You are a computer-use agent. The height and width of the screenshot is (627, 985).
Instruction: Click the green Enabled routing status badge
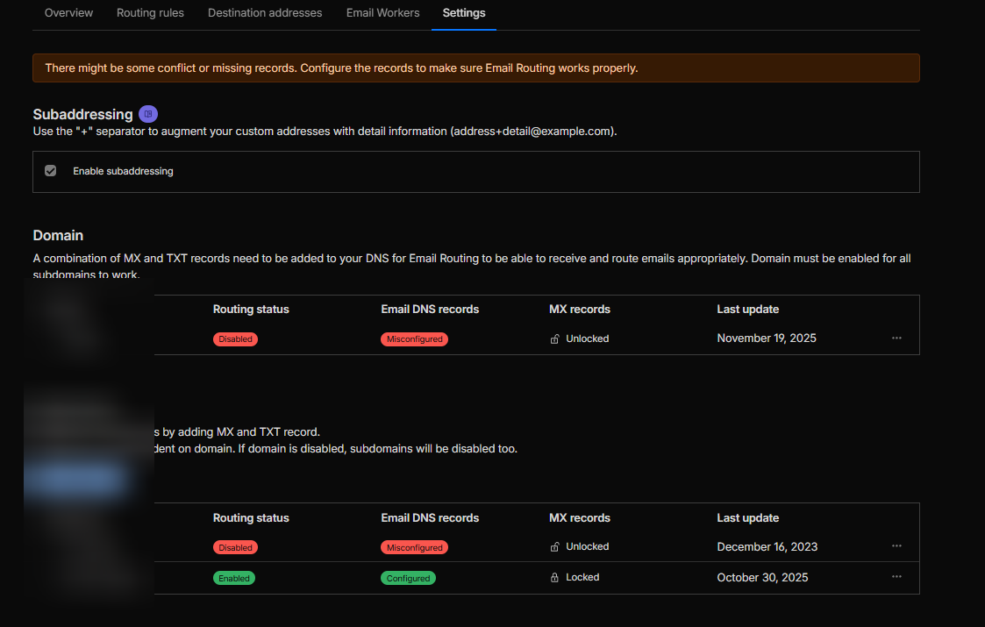pyautogui.click(x=234, y=578)
